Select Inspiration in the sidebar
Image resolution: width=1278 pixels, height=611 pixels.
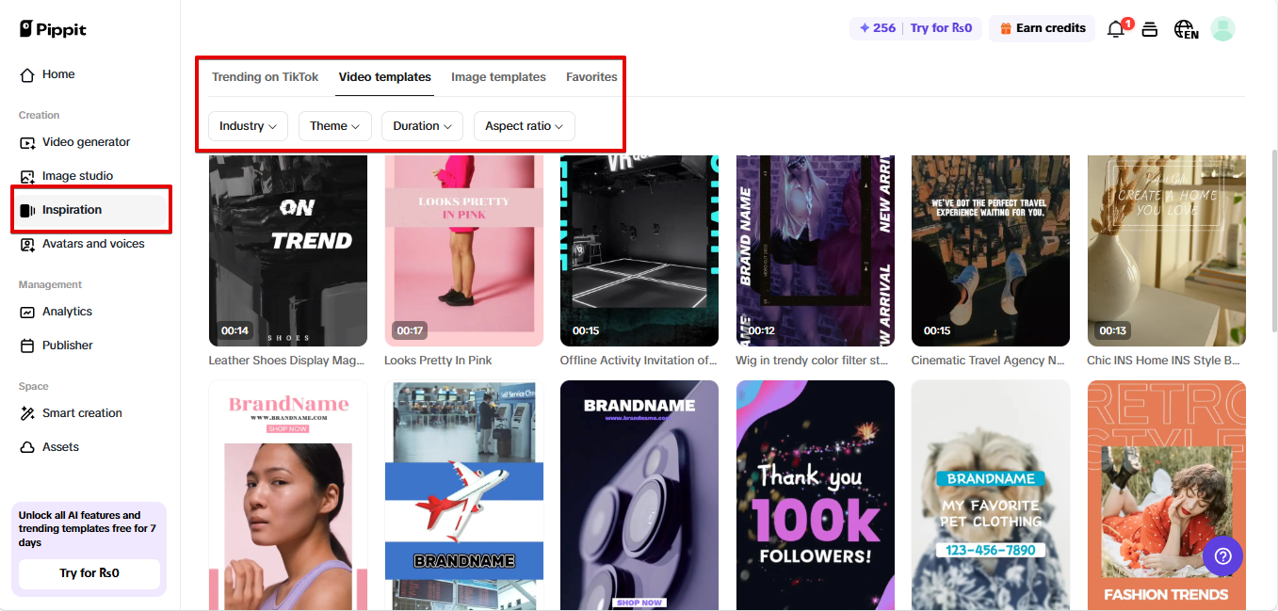coord(89,210)
